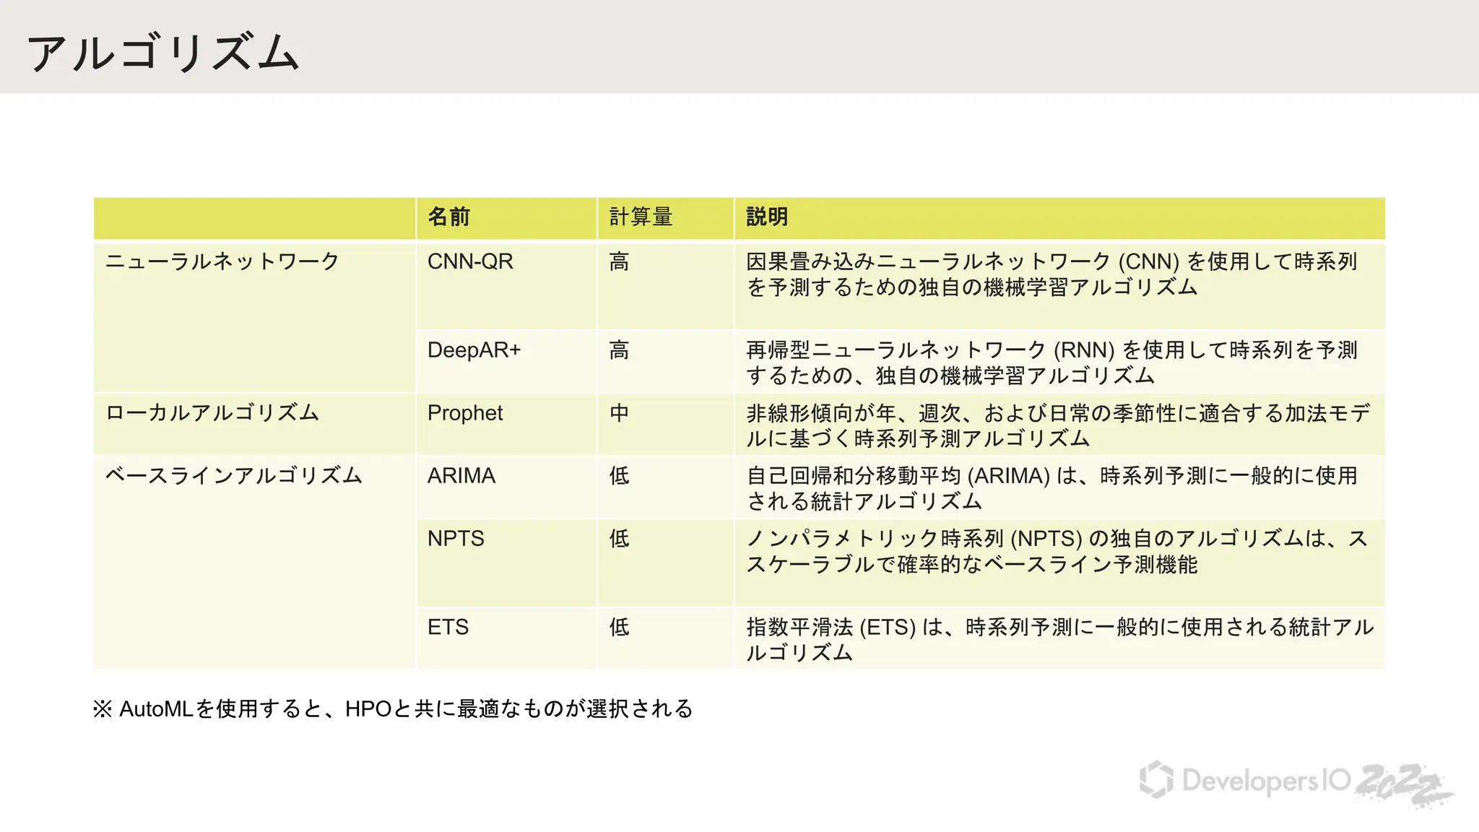Select the NPTS name cell

pyautogui.click(x=456, y=539)
